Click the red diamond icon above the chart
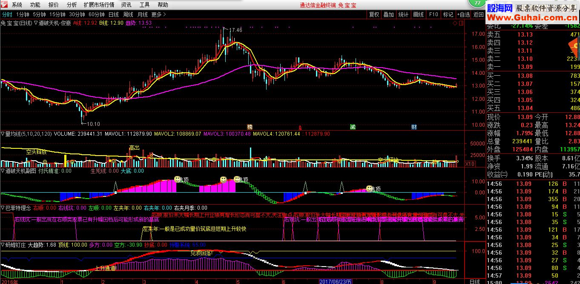The image size is (580, 284). (x=456, y=23)
